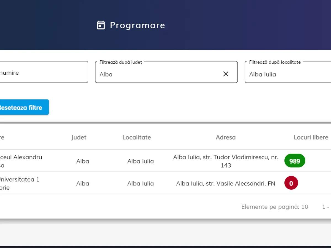Clear the Alba county filter with X
The width and height of the screenshot is (331, 248).
click(226, 74)
